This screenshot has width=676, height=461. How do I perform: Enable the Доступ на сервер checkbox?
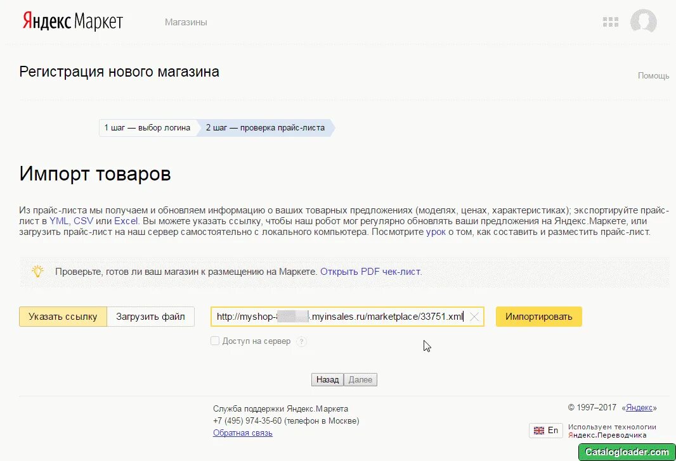coord(215,341)
